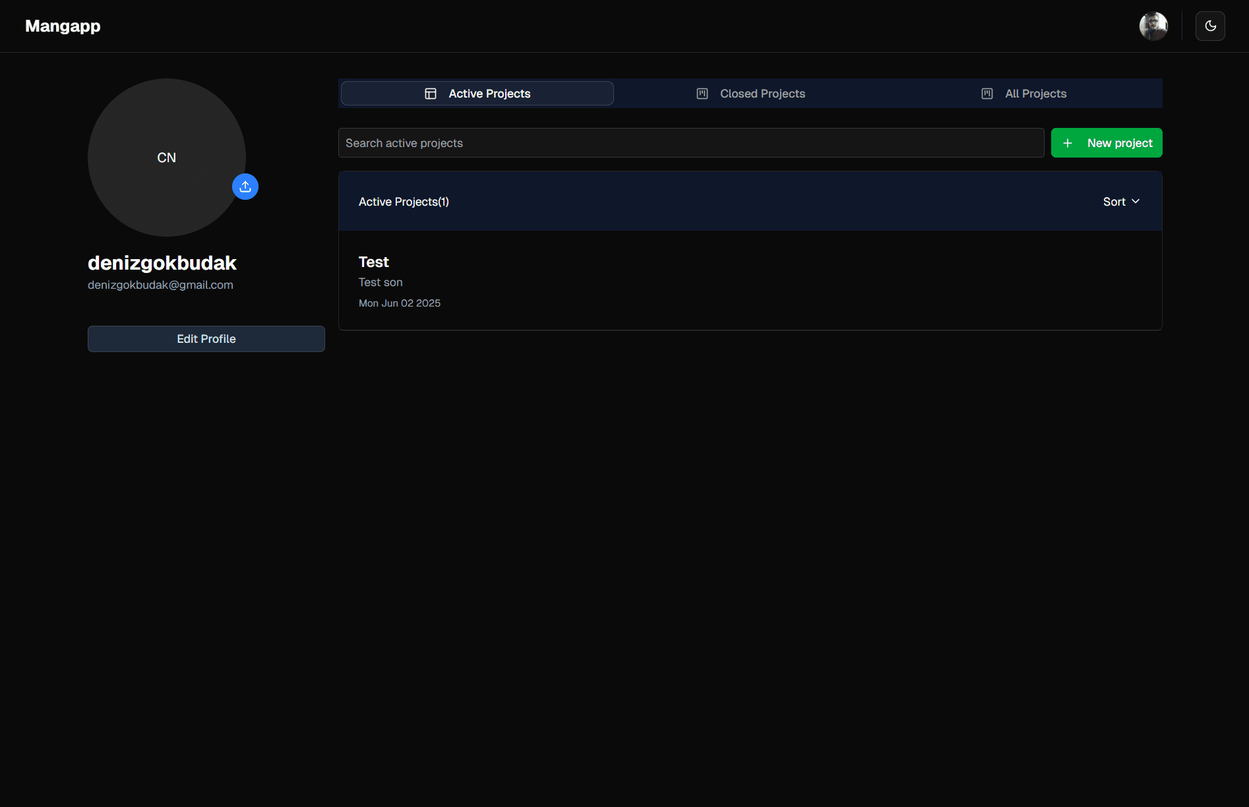Click the upload photo icon on avatar
Screen dimensions: 1249x807
click(x=245, y=187)
